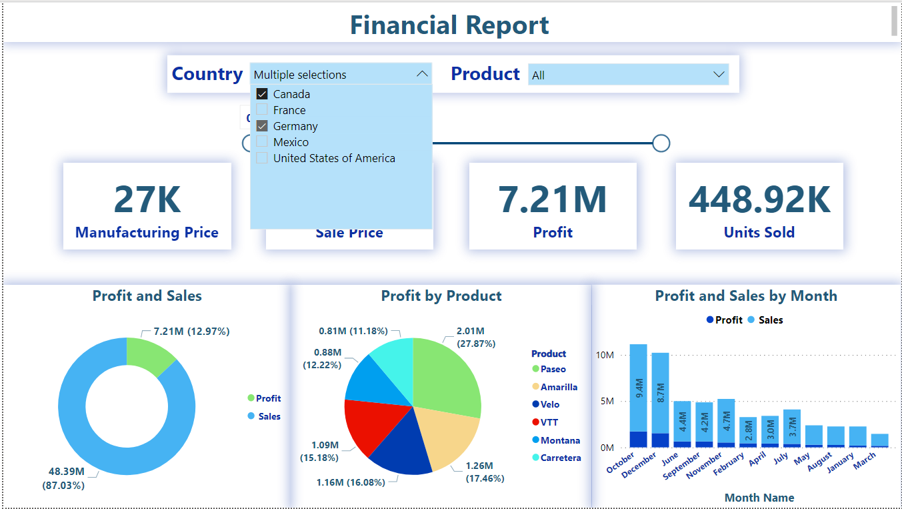Click the Profit KPI card showing 7.21M
The image size is (902, 509).
(553, 204)
